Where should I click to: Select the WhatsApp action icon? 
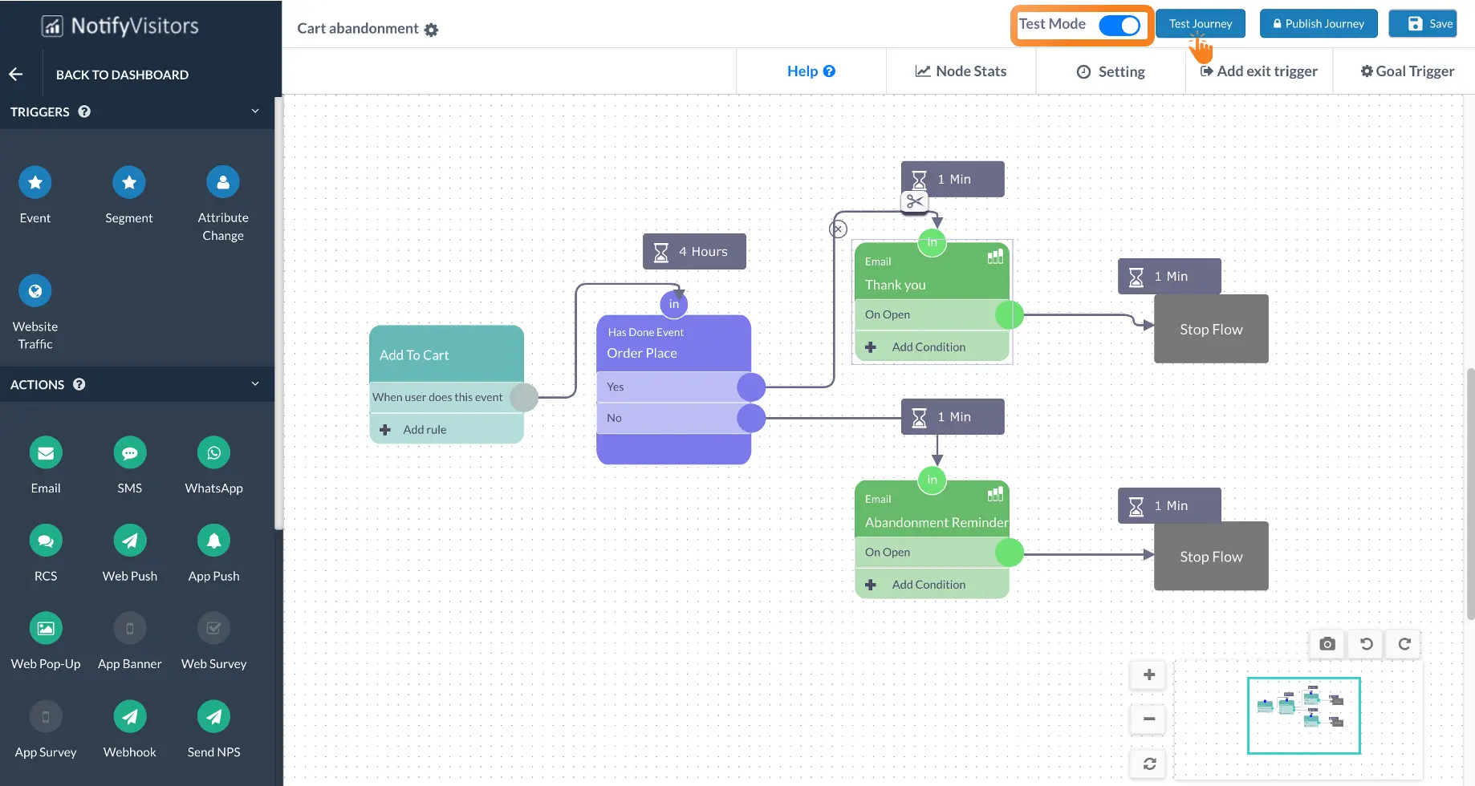(x=213, y=453)
